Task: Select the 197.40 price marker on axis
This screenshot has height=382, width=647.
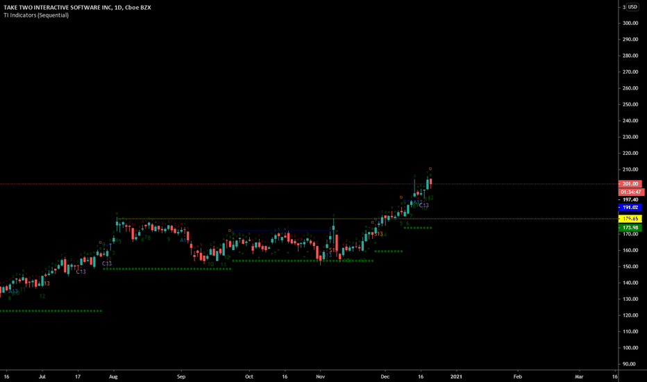Action: (x=630, y=200)
